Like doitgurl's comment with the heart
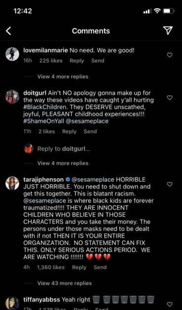Screen dimensions: 182x310 point(170,97)
